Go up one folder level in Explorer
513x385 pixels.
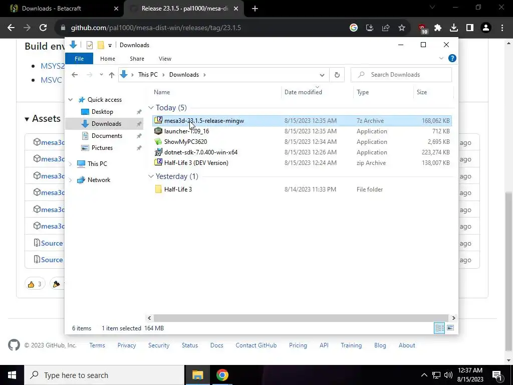[x=112, y=75]
